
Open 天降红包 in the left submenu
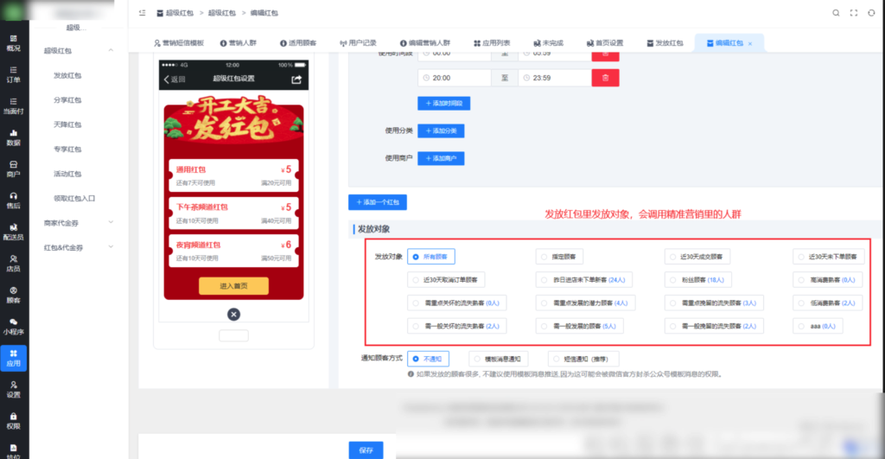(67, 124)
